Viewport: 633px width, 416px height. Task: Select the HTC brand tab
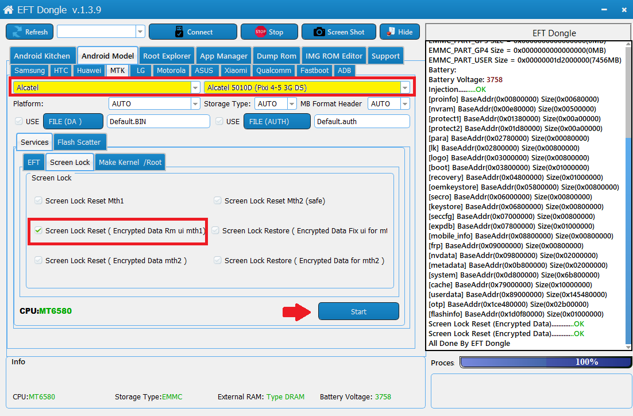coord(61,71)
